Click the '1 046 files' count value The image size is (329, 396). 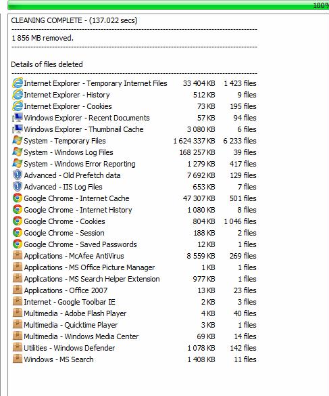[x=241, y=221]
